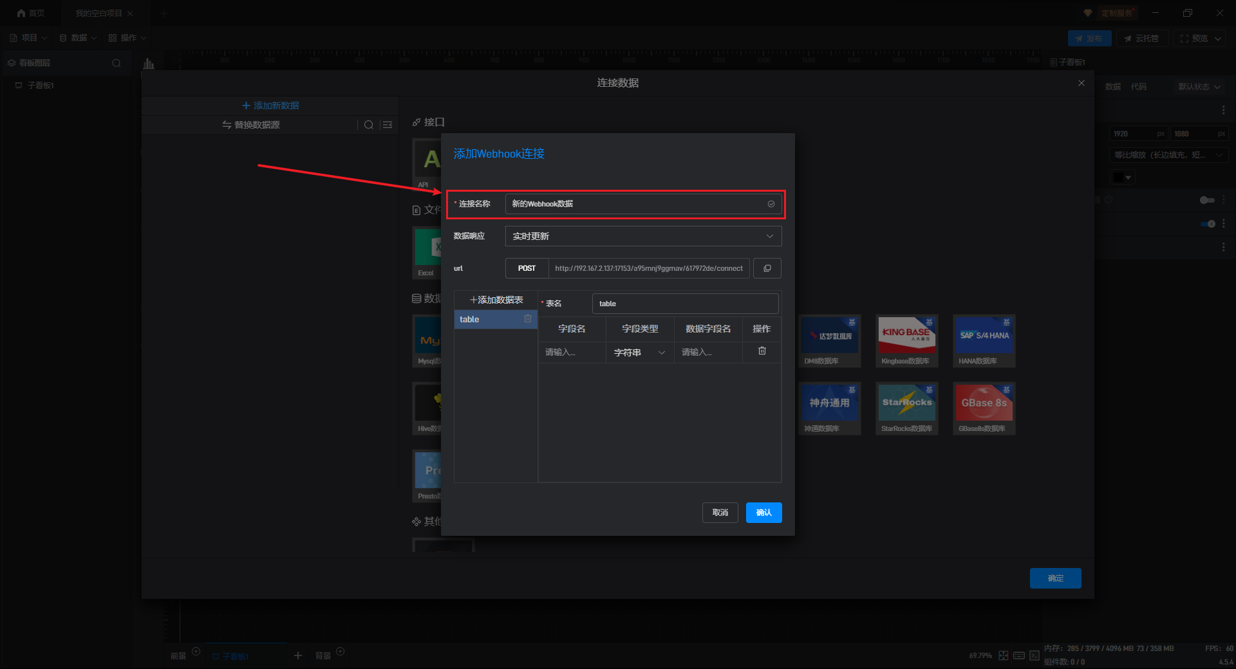The image size is (1236, 669).
Task: Expand the 字符串 field type dropdown
Action: (x=639, y=353)
